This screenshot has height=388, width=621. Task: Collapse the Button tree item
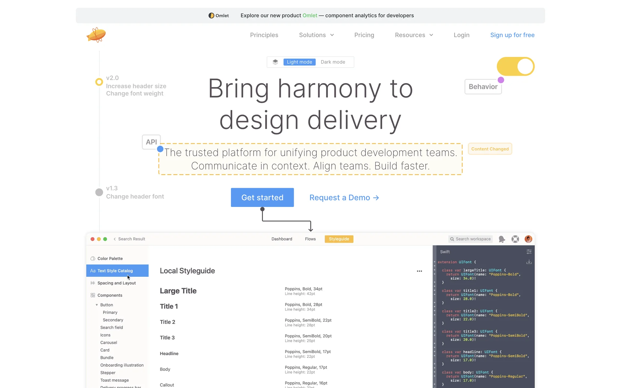[97, 305]
